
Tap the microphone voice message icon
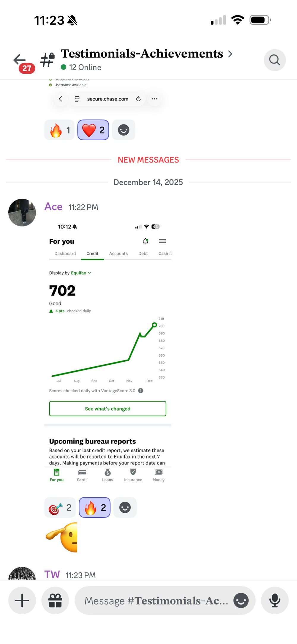click(x=275, y=600)
